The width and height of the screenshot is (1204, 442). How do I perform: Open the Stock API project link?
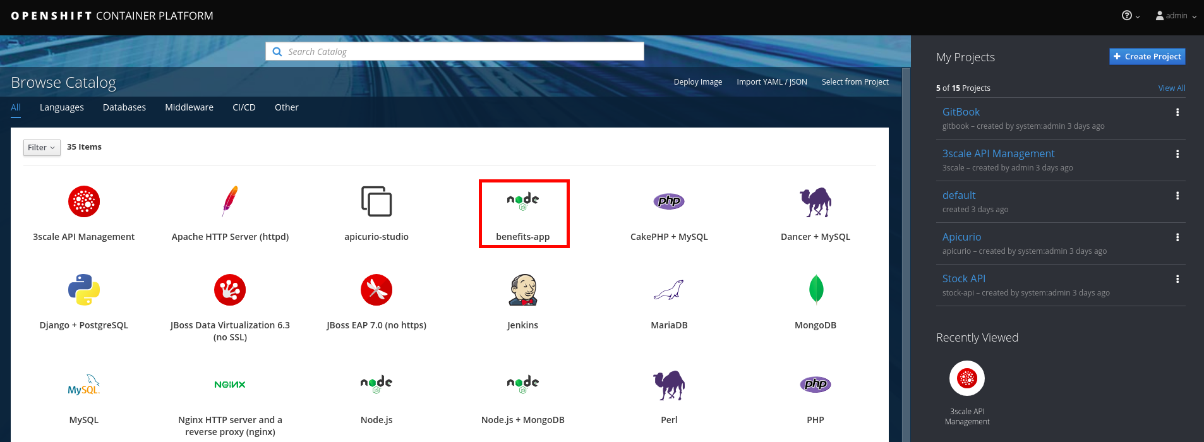pyautogui.click(x=963, y=278)
